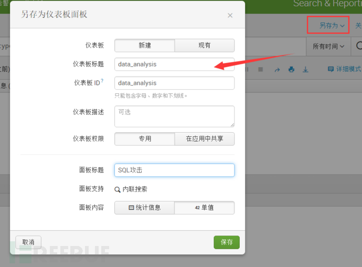The height and width of the screenshot is (267, 362).
Task: Click the 取消 button
Action: (x=28, y=242)
